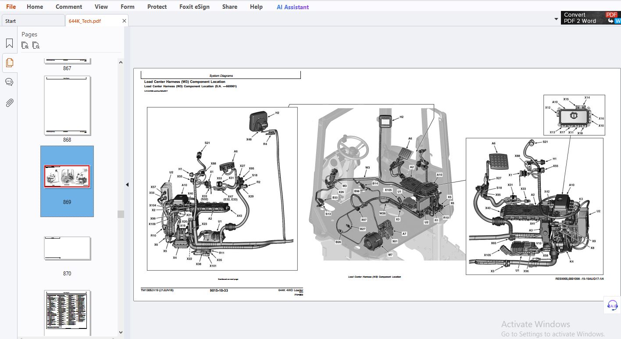Close the 644K_Tech.pdf tab
Viewport: 621px width, 339px height.
click(x=124, y=21)
